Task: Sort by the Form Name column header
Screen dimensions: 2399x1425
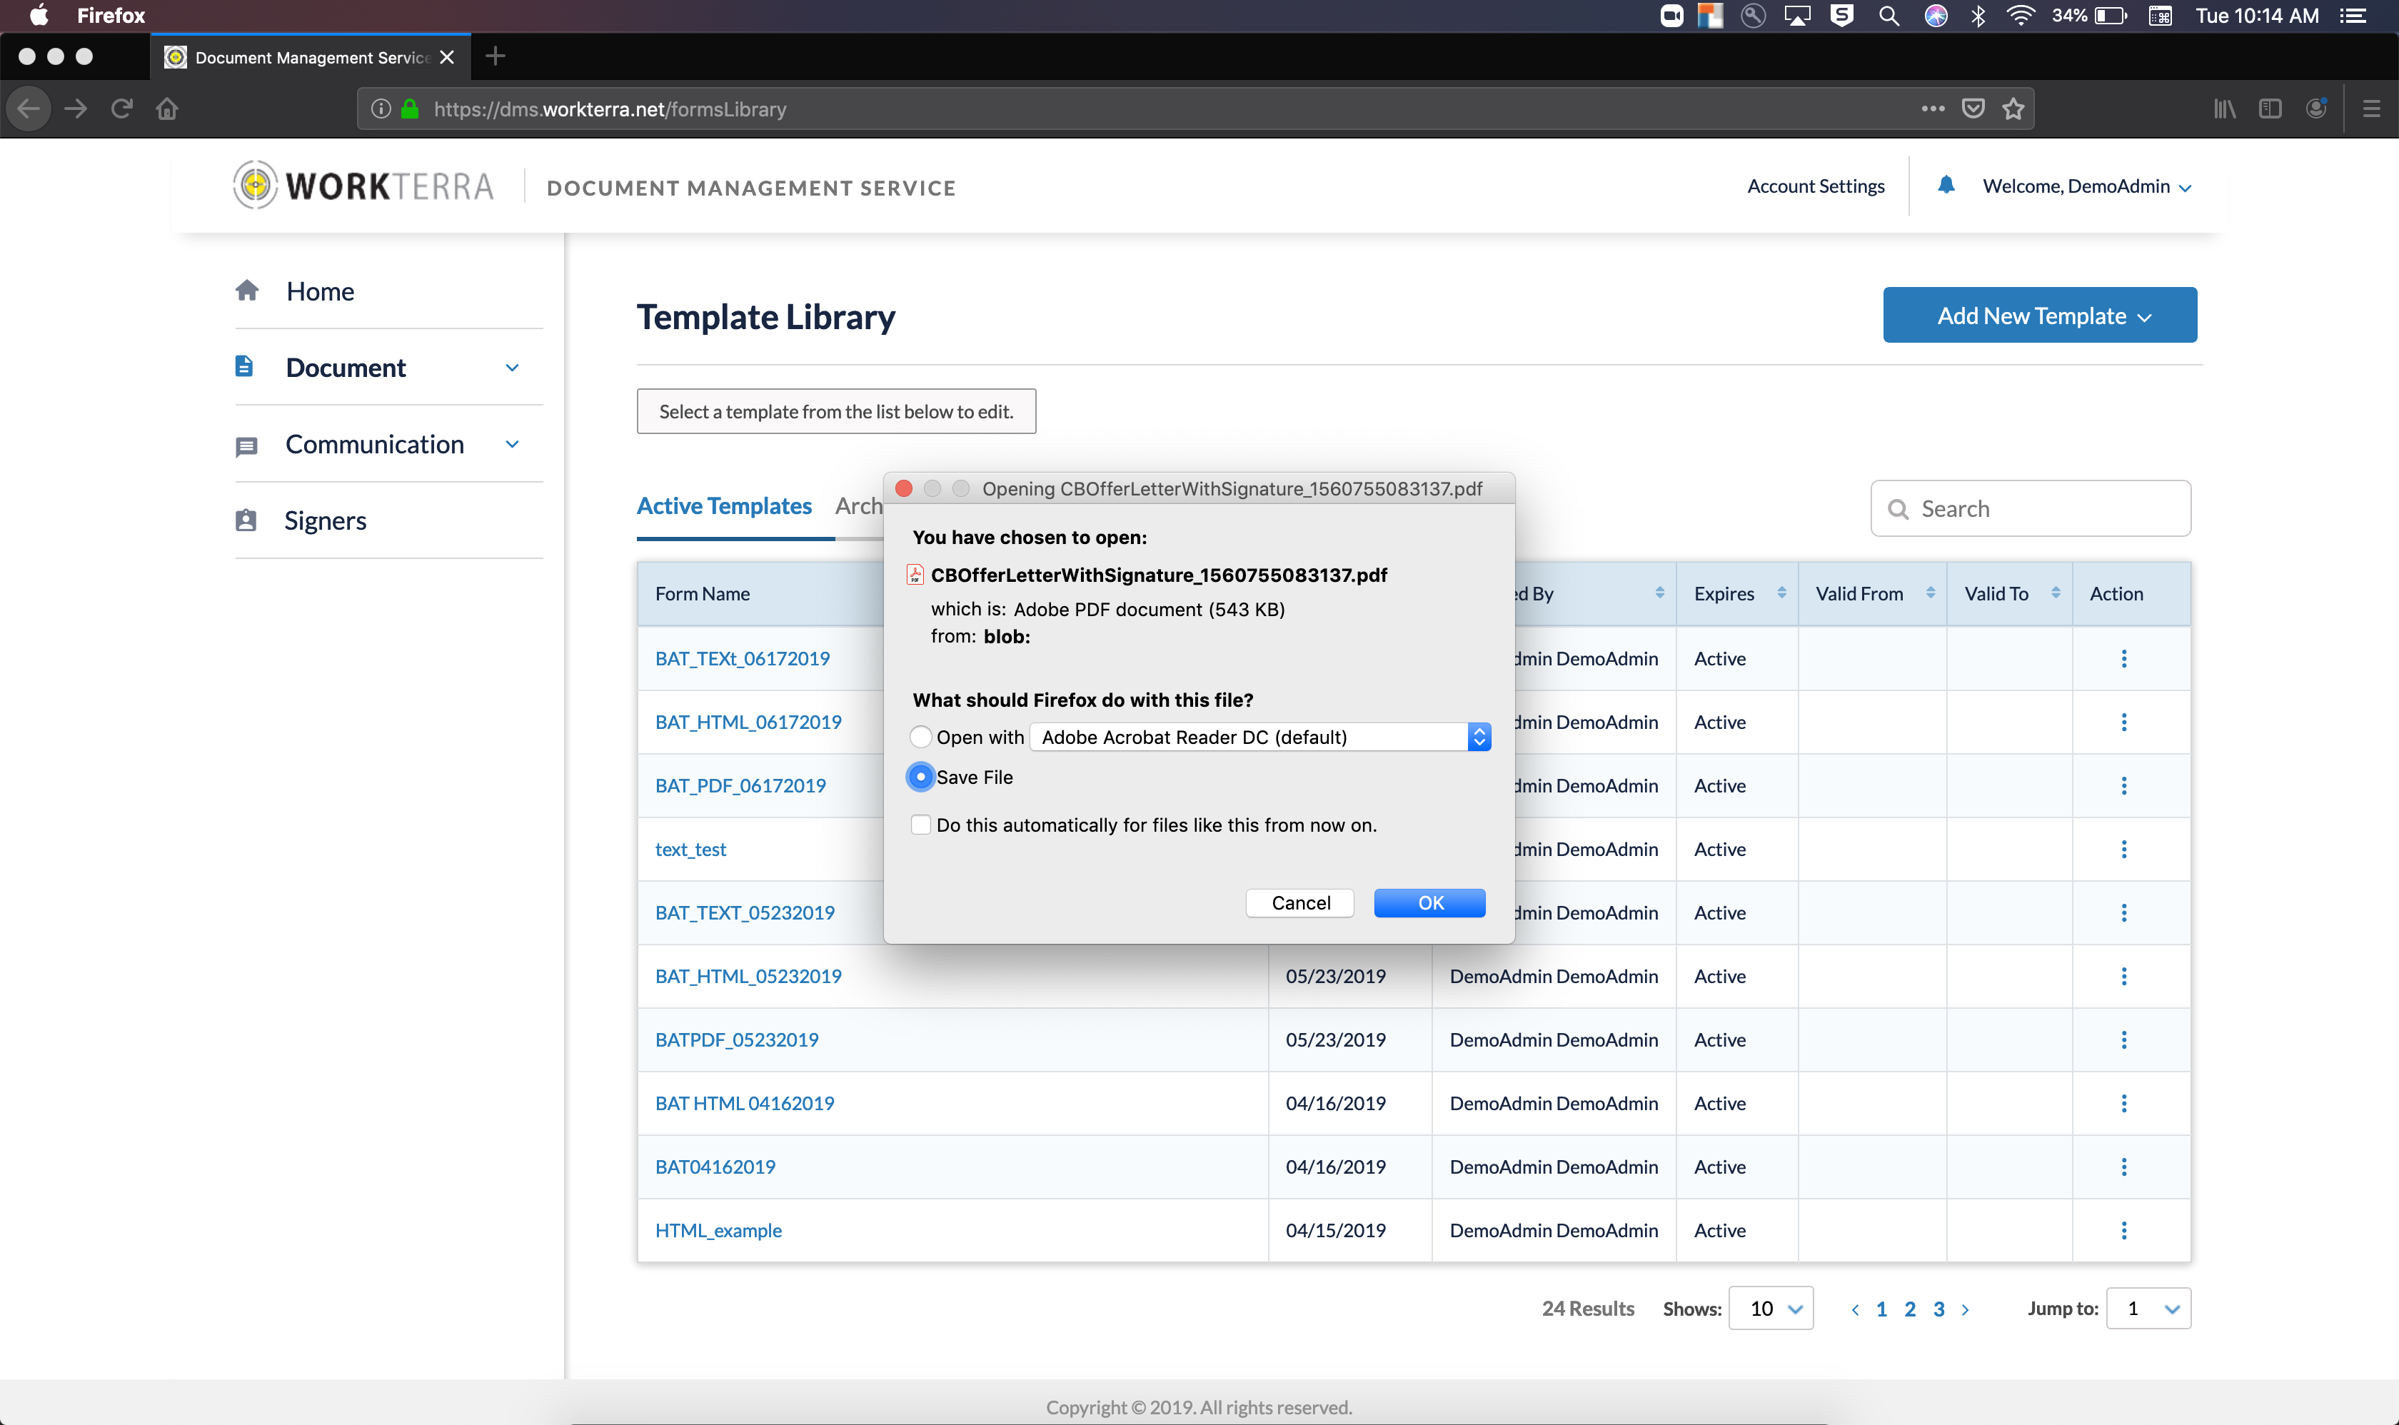Action: point(702,593)
